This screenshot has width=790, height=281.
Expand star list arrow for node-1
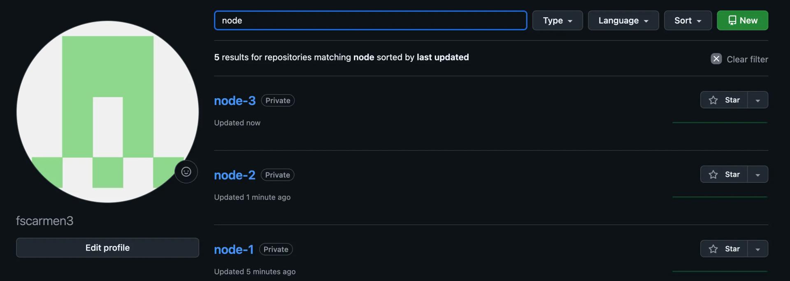[757, 249]
